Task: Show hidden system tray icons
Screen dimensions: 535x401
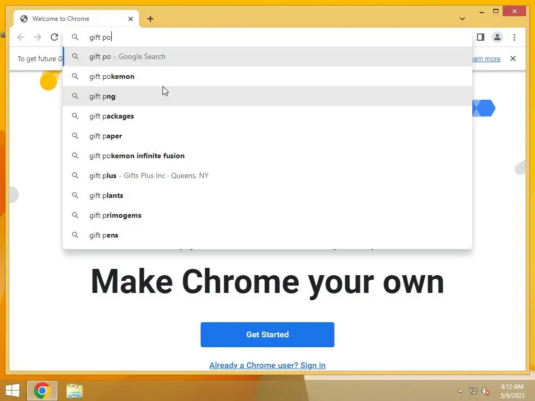Action: point(460,391)
